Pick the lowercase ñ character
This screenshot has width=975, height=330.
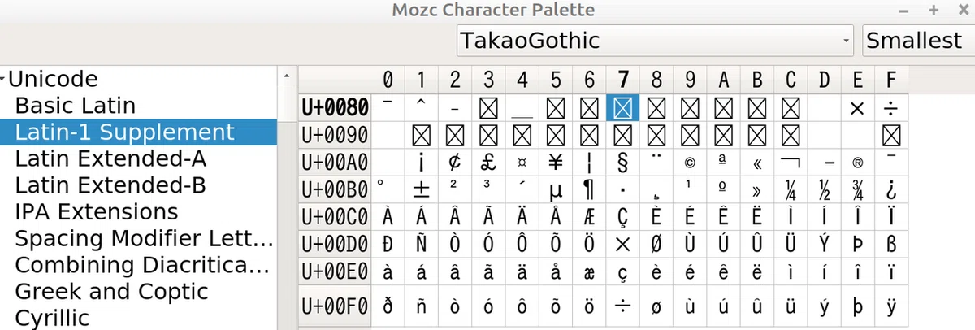422,306
